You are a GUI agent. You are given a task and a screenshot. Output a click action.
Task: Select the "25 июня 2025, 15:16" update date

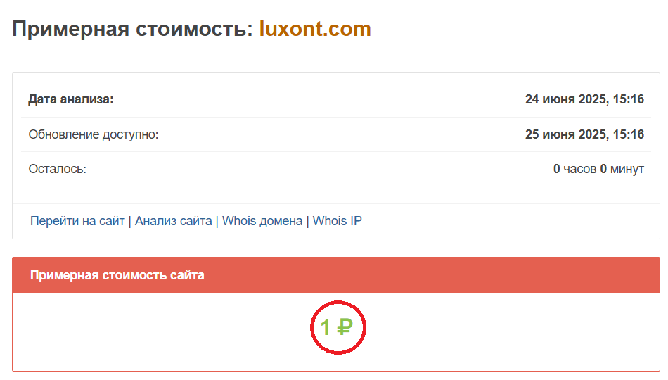[584, 134]
